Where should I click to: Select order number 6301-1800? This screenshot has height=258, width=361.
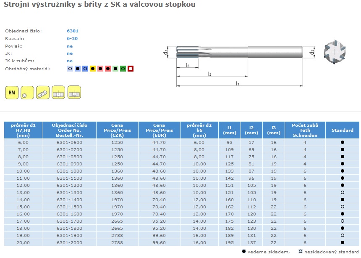coord(69,228)
